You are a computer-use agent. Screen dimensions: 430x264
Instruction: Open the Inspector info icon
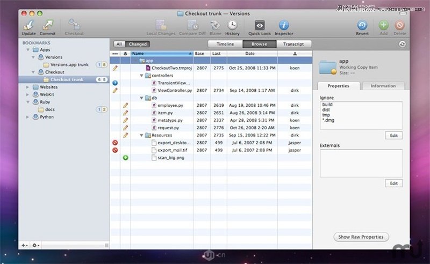284,25
